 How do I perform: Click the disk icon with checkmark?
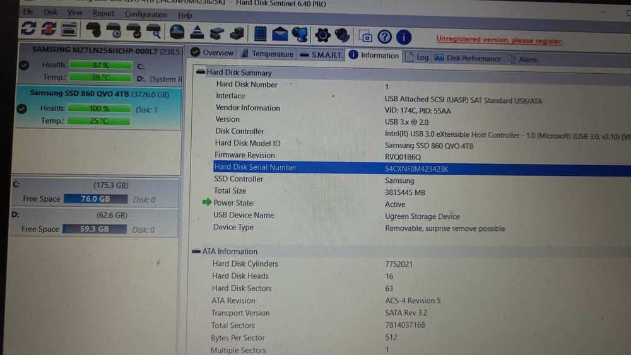pos(134,32)
